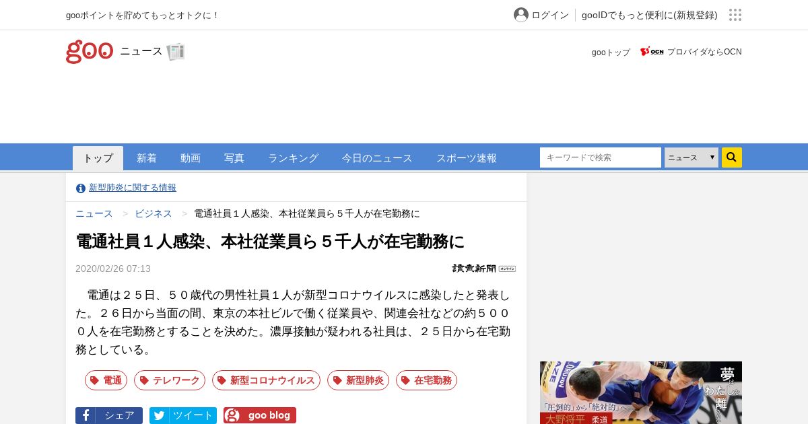Click the user avatar login icon
This screenshot has height=424, width=808.
(x=521, y=15)
